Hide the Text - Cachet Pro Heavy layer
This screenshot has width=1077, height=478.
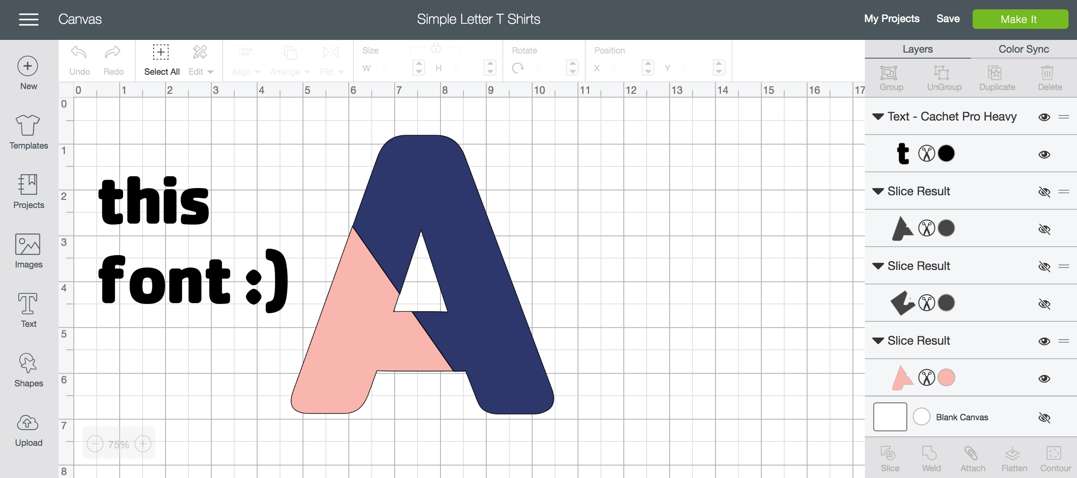click(1044, 117)
